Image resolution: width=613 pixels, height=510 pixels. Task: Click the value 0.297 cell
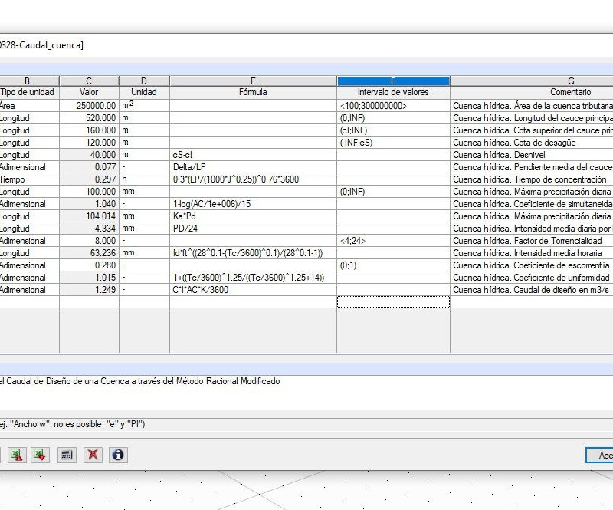(x=89, y=179)
